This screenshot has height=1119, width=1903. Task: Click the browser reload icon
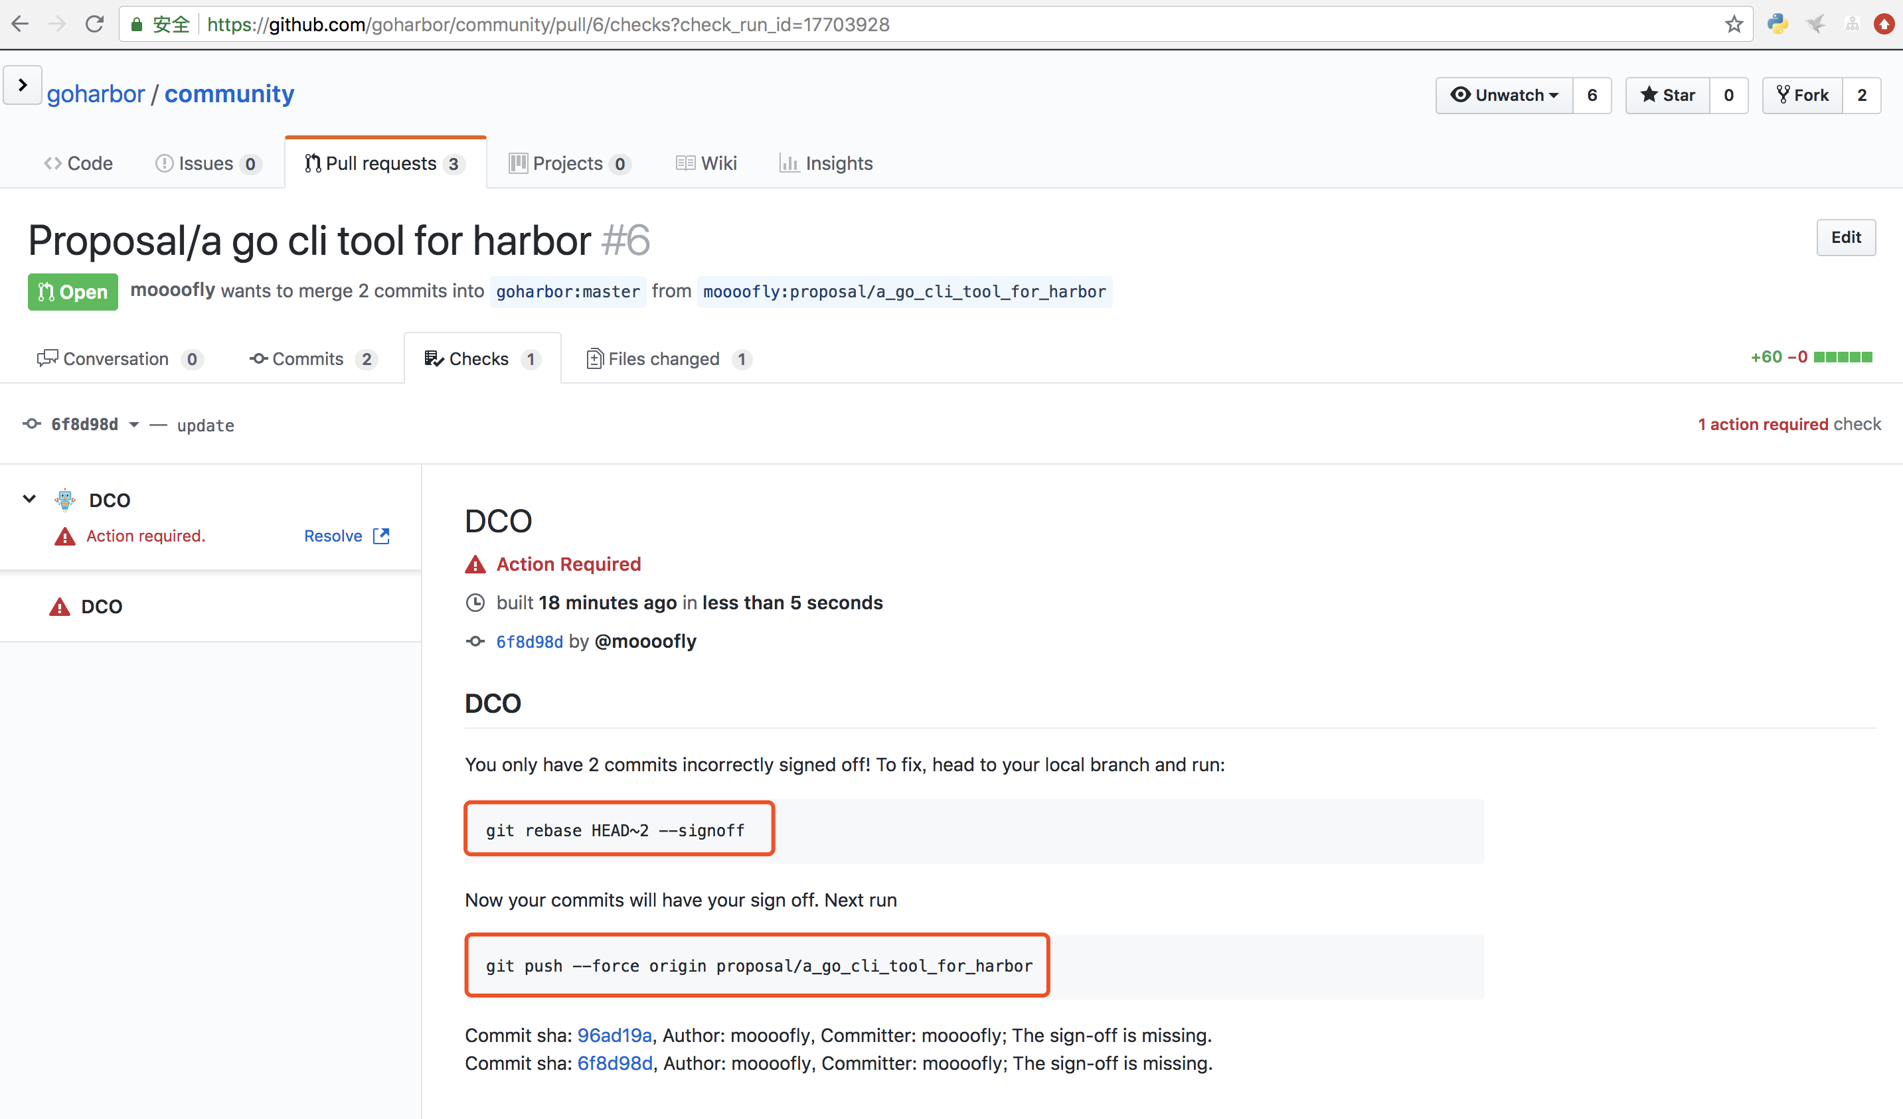point(94,24)
